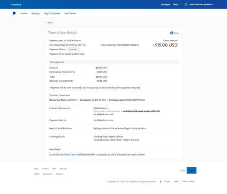
Task: Open Pay & Get Paid menu
Action: click(x=52, y=14)
